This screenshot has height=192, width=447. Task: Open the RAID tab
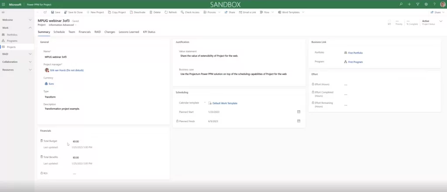(97, 32)
